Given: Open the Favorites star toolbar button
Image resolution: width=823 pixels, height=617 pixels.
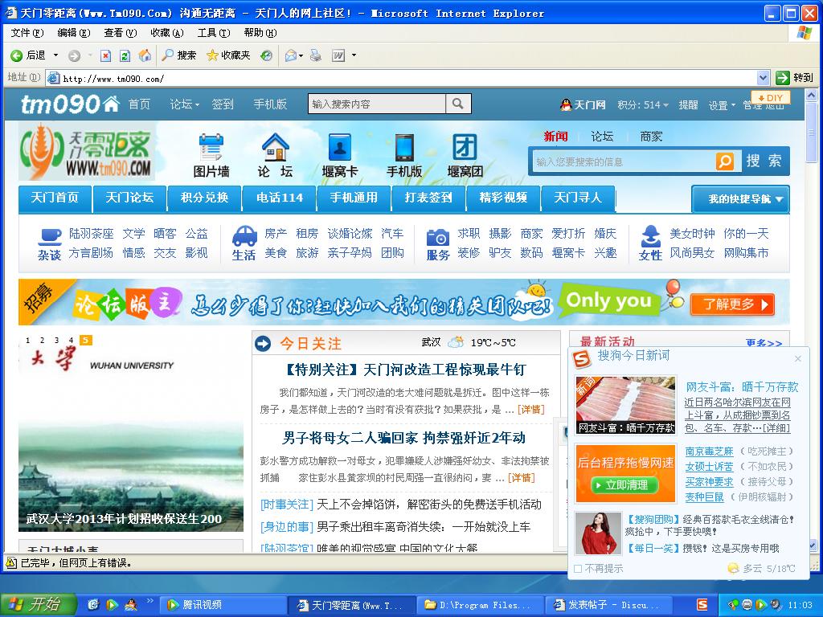Looking at the screenshot, I should click(x=228, y=55).
